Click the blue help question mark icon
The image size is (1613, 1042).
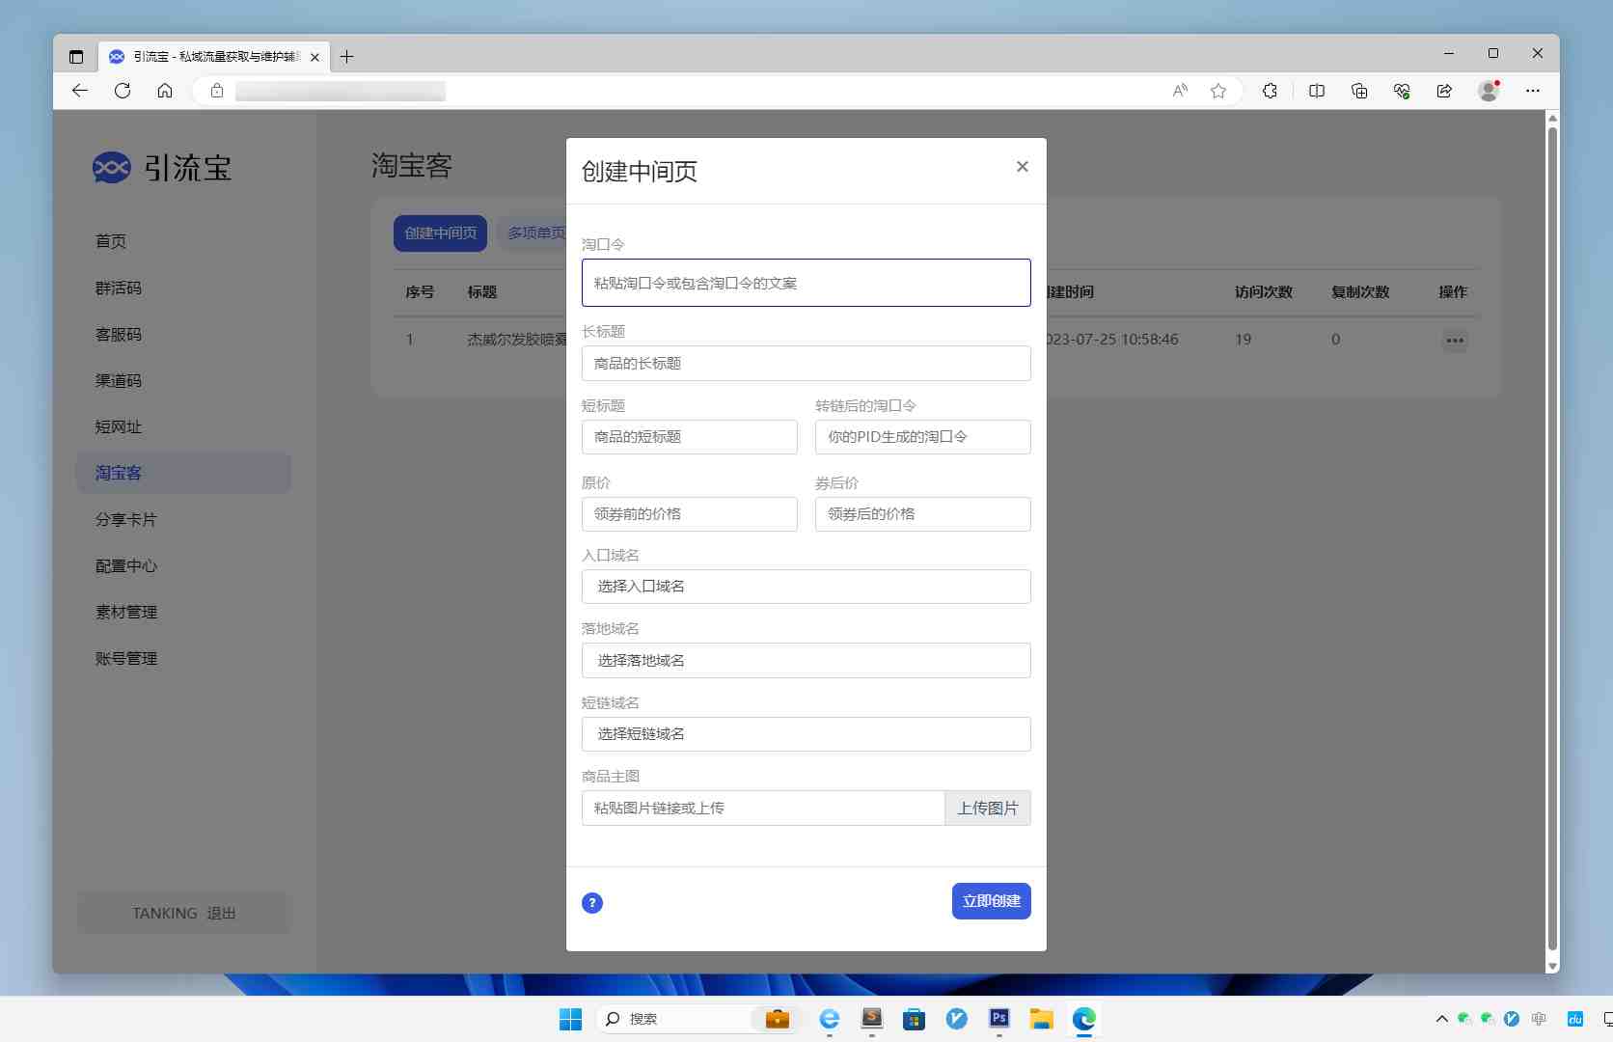[592, 903]
